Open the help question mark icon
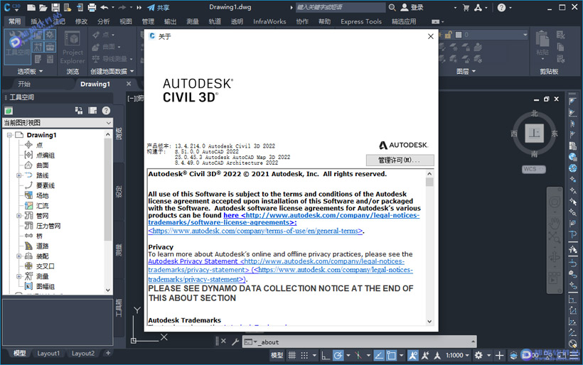The image size is (583, 365). [501, 7]
